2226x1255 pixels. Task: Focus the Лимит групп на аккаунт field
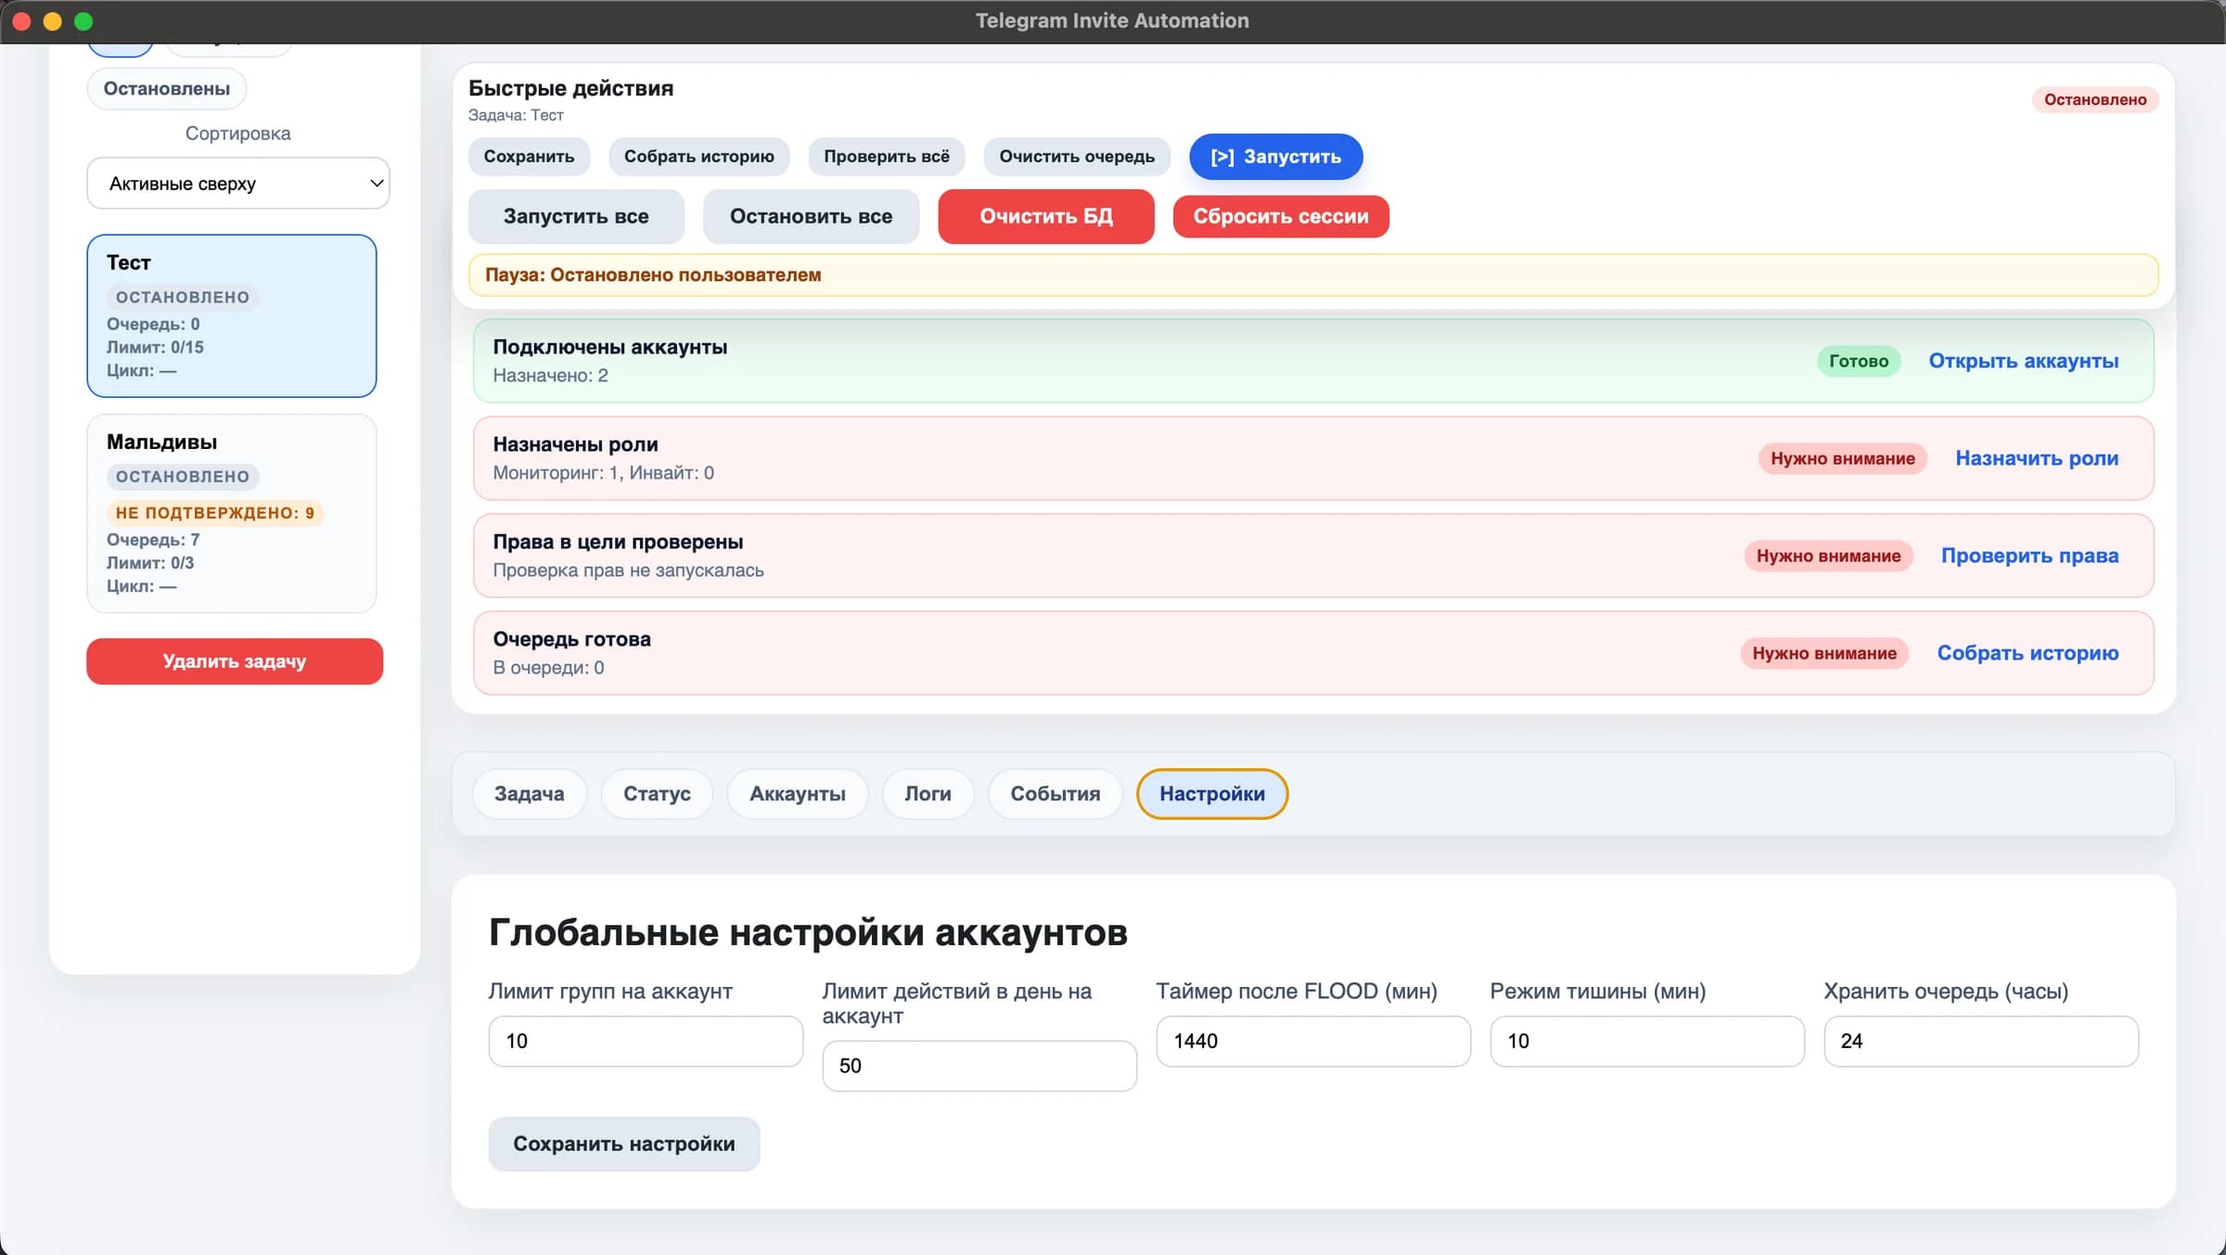click(646, 1041)
